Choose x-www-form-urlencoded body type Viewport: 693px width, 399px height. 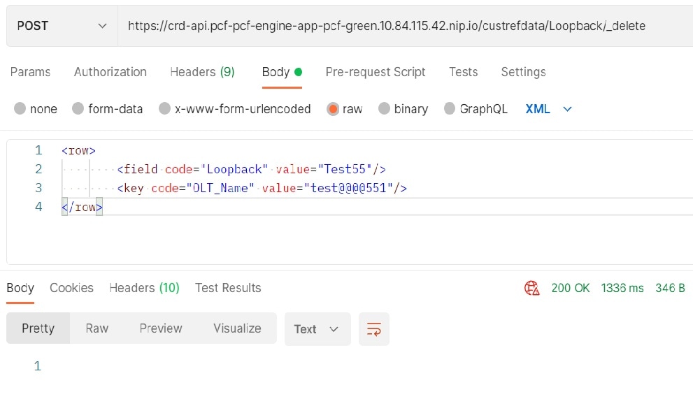[165, 109]
